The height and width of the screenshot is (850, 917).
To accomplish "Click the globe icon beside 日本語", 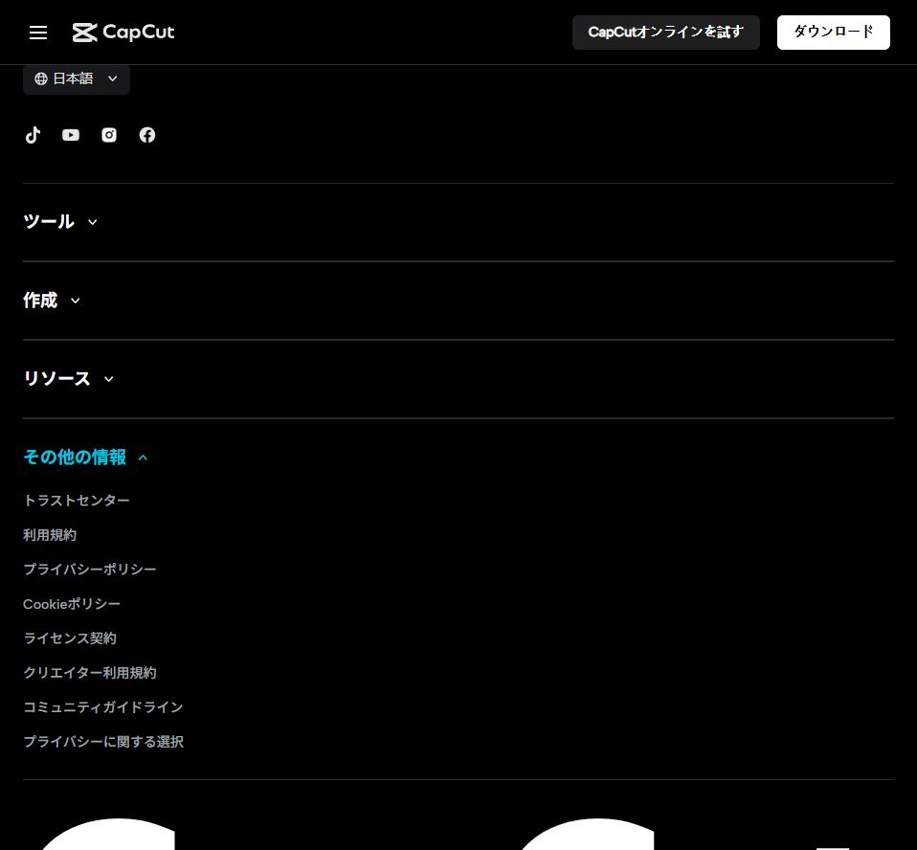I will [41, 78].
